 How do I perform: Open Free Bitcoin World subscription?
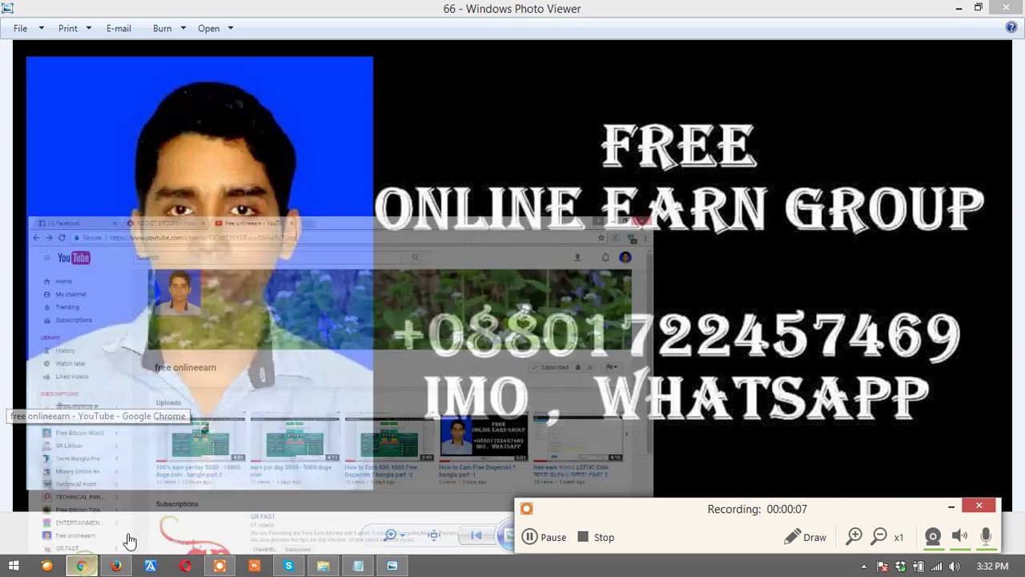79,433
